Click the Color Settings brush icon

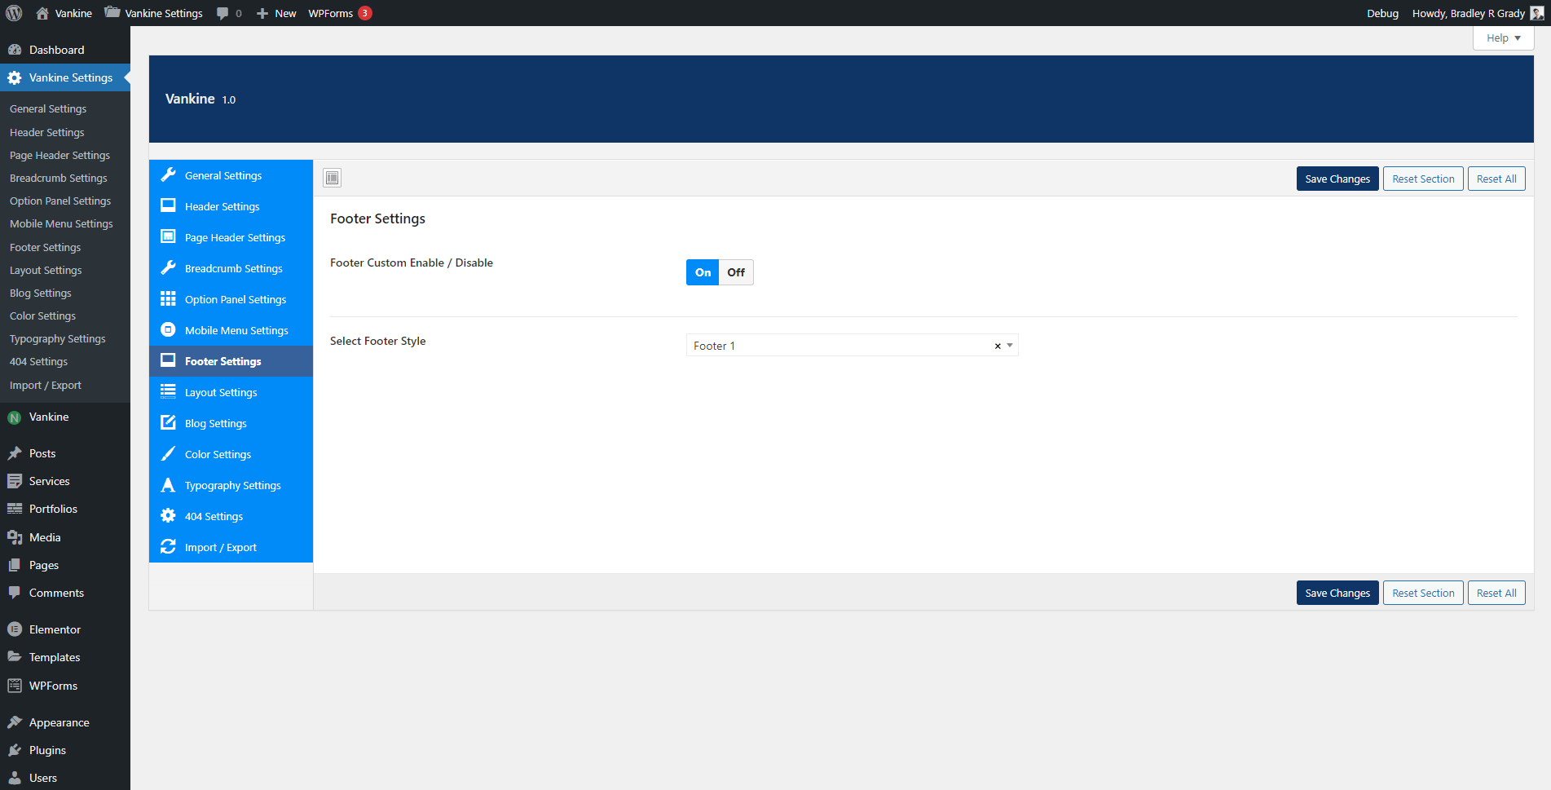pos(168,454)
